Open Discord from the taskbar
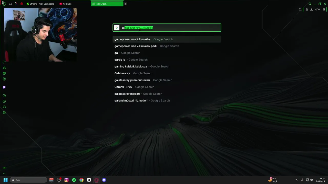 point(104,180)
